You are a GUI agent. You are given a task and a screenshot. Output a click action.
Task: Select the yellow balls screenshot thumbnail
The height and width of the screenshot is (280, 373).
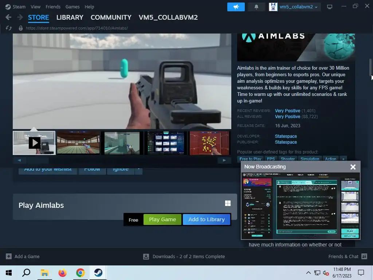209,143
